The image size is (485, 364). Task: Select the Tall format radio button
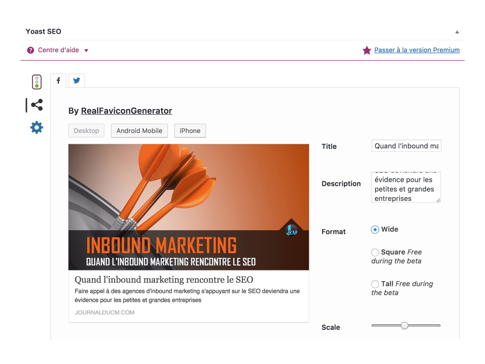375,284
